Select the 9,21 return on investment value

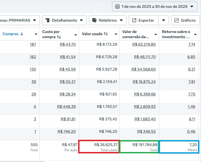point(192,69)
